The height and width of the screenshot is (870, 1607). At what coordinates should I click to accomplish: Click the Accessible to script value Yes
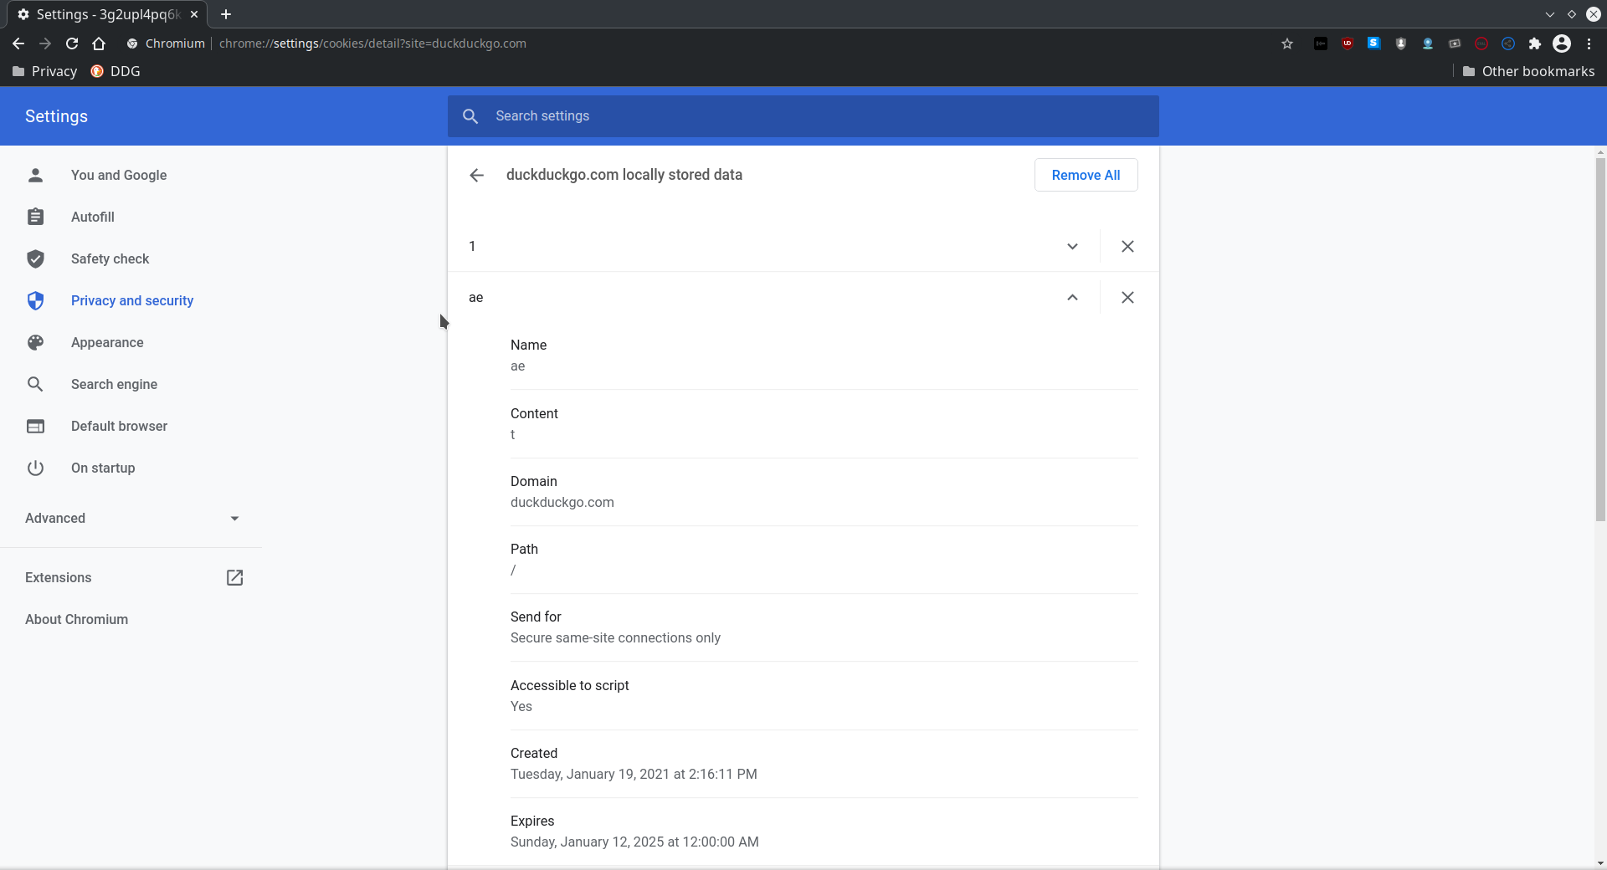(x=521, y=706)
